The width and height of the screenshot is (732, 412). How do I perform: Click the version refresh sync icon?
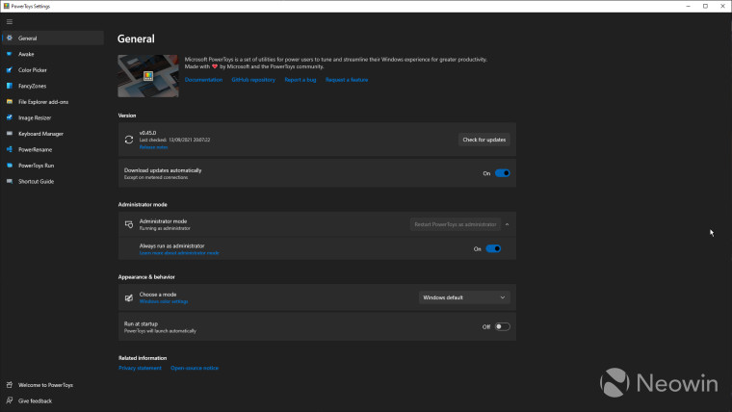coord(129,140)
